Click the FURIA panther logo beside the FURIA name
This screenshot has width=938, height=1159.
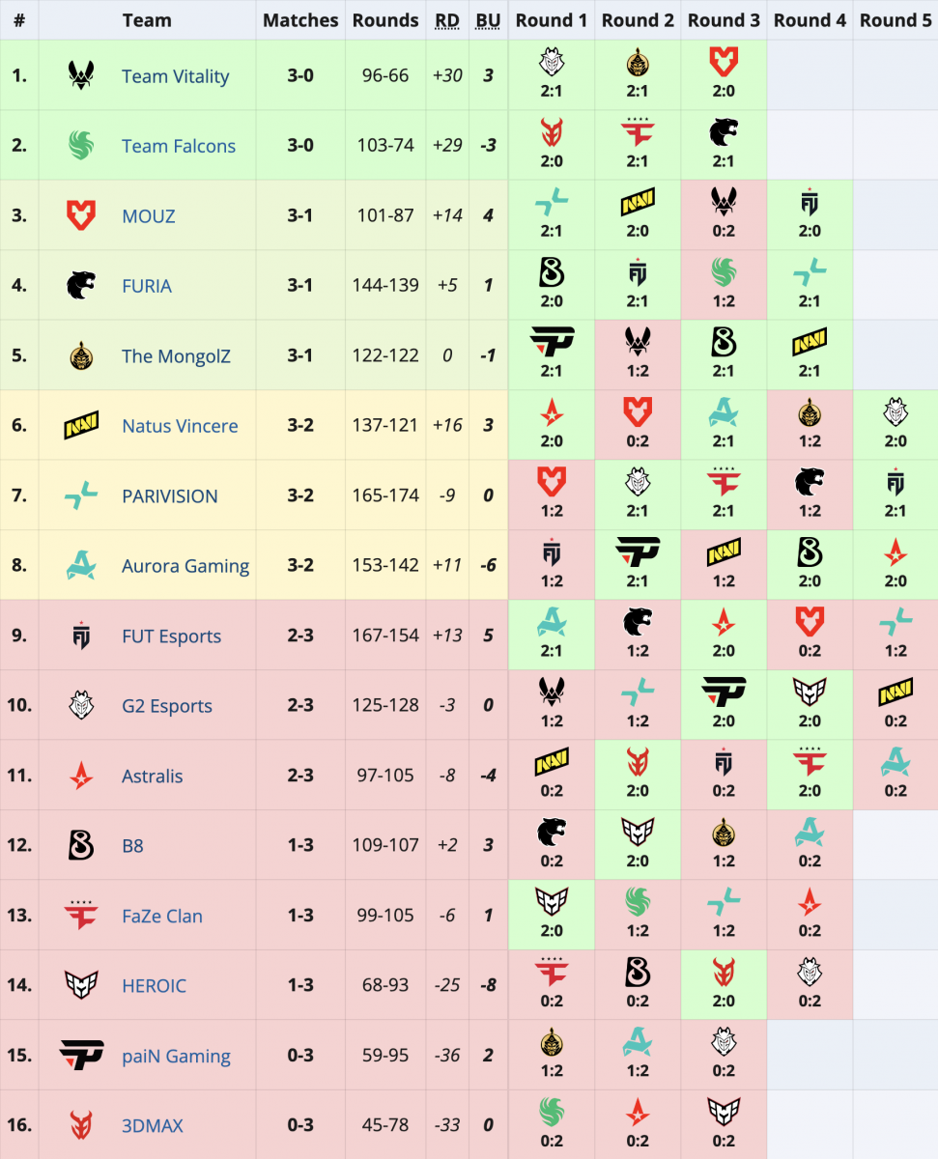[81, 285]
